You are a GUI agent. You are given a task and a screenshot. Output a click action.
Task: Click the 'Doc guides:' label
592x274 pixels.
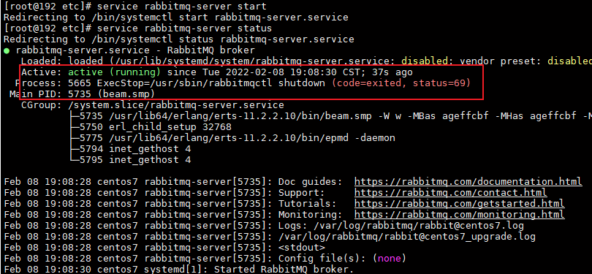click(311, 182)
